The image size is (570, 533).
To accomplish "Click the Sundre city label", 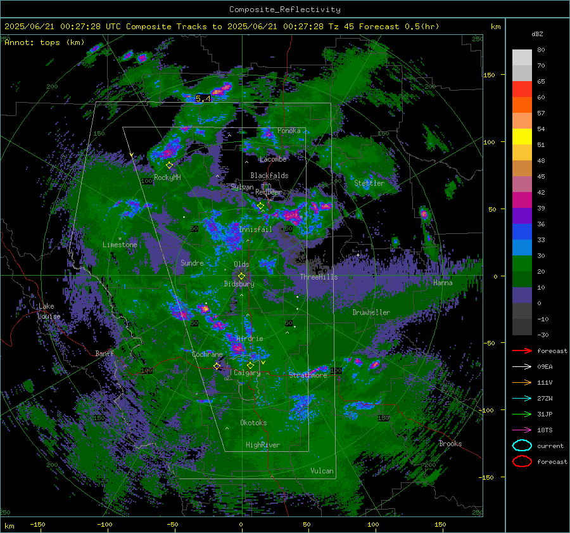I will (192, 262).
